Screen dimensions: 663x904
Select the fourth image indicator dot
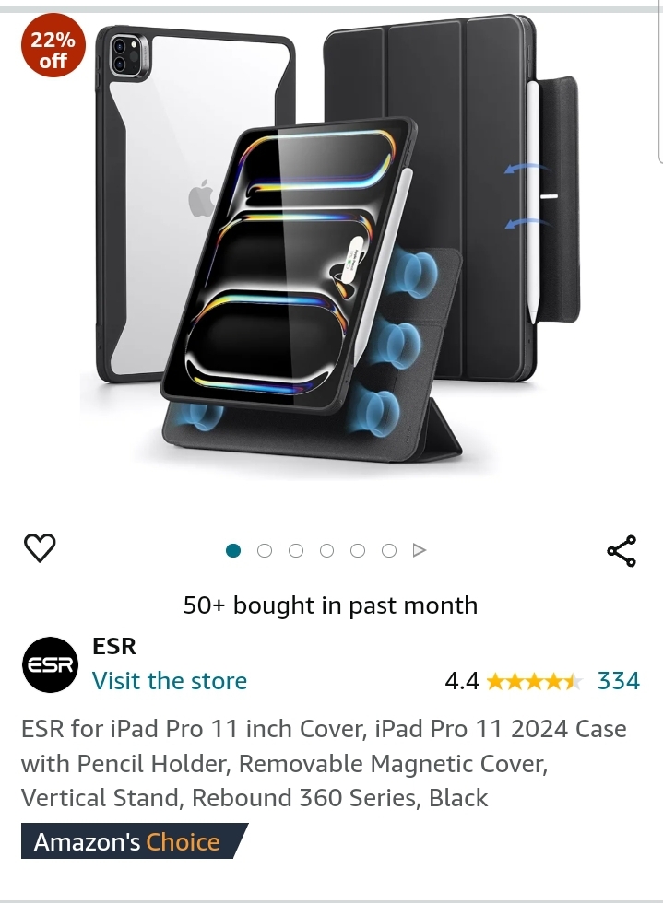click(326, 550)
